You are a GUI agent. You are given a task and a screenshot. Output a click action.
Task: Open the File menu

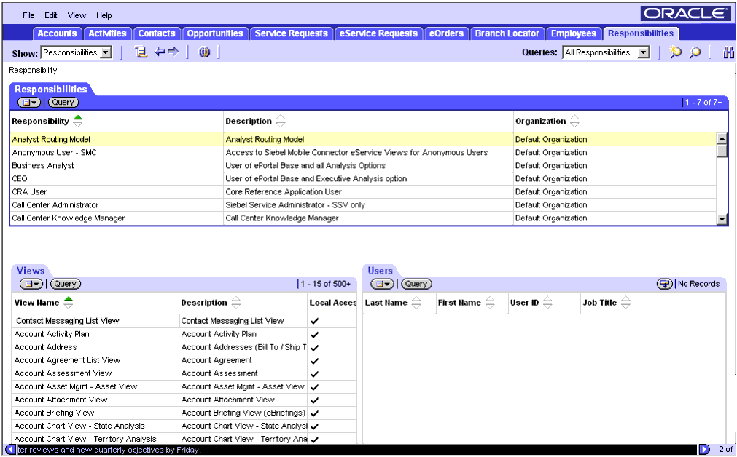[x=28, y=15]
